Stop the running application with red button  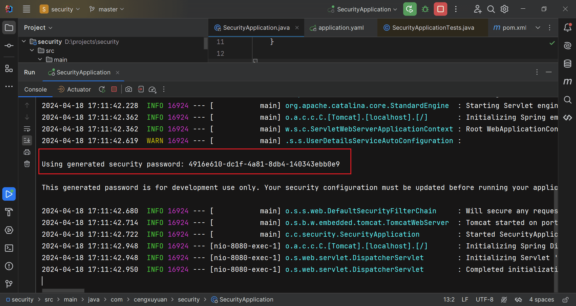point(440,9)
